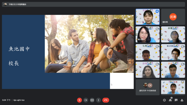The image size is (187, 105).
Task: Click the muted mic icon on 雅文老師 tile
Action: pos(182,47)
